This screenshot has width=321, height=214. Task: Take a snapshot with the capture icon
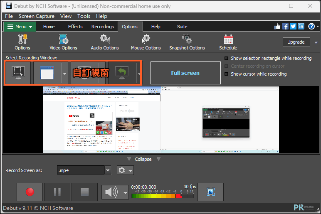coord(210,192)
